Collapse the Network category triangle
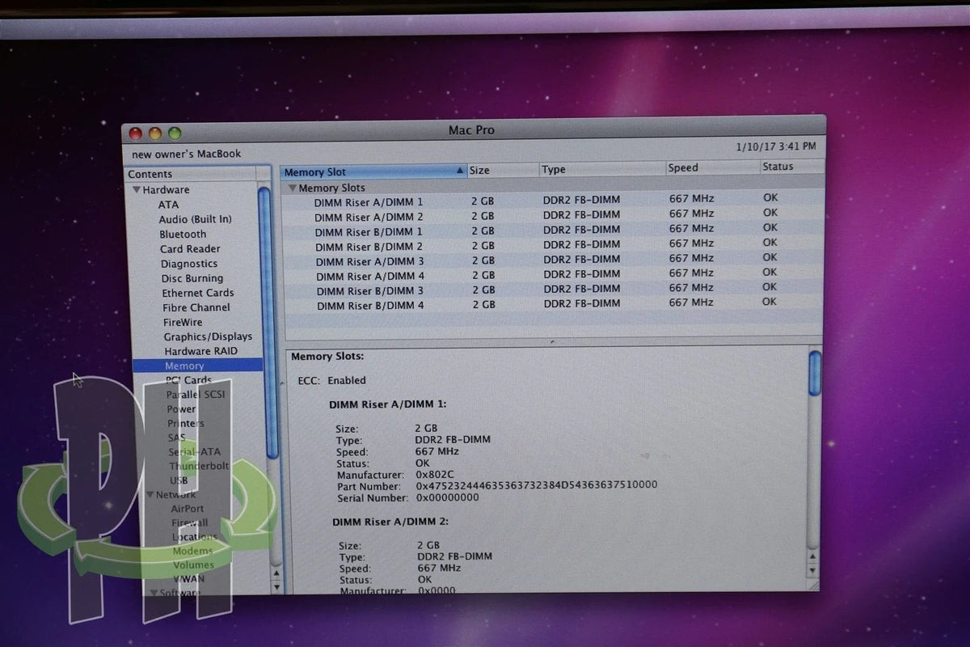Image resolution: width=970 pixels, height=647 pixels. [x=150, y=495]
